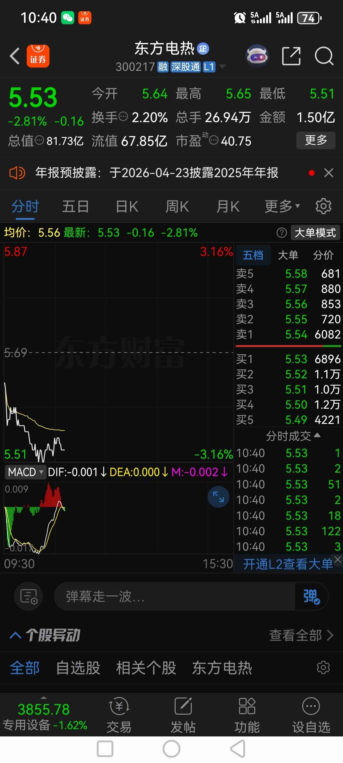Select the 大单 tab
The height and width of the screenshot is (763, 343).
click(x=288, y=255)
